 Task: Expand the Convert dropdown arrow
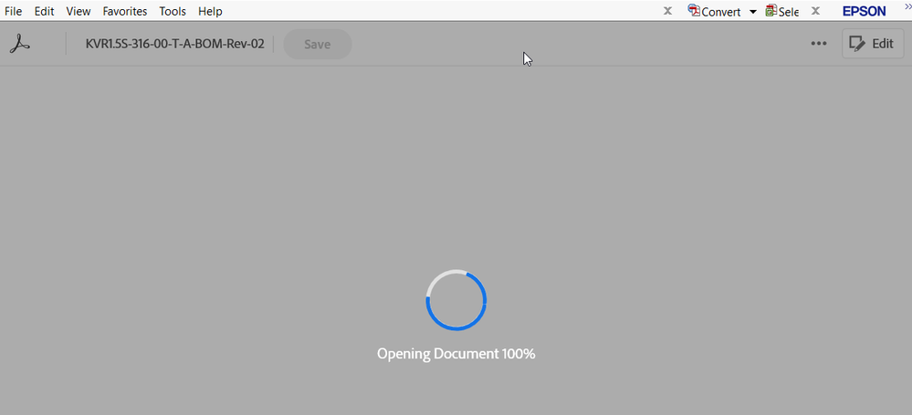[x=752, y=12]
